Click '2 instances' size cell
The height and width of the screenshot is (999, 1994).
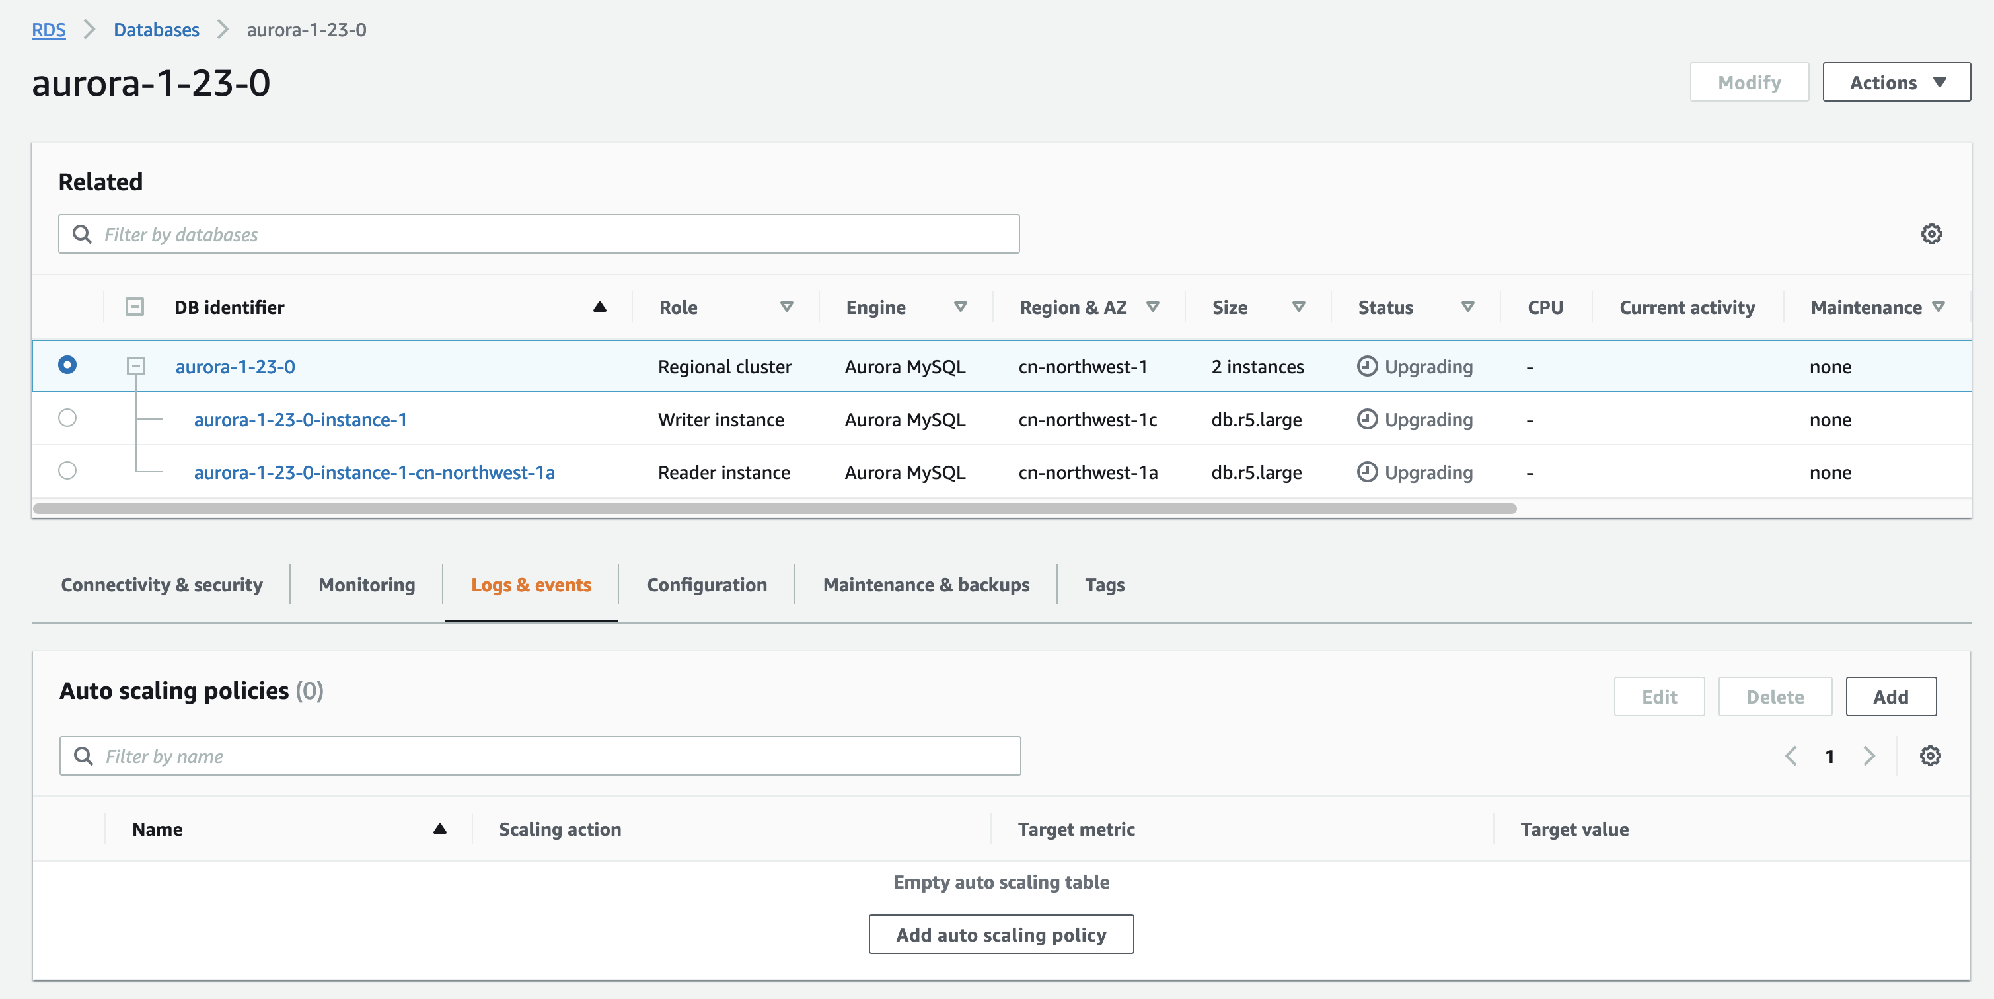1257,366
